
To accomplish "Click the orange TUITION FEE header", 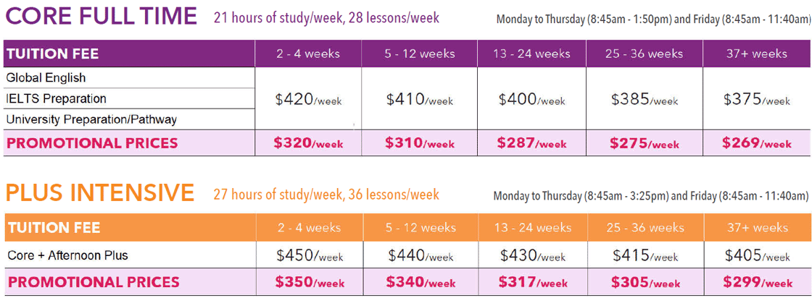I will point(54,228).
